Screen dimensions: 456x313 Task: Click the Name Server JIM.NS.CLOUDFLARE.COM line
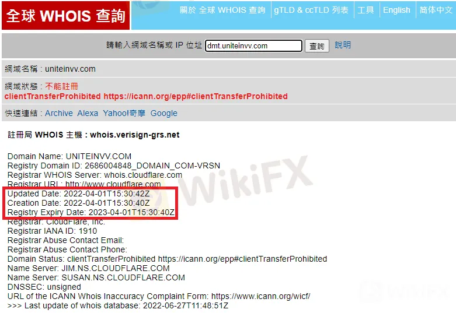88,268
